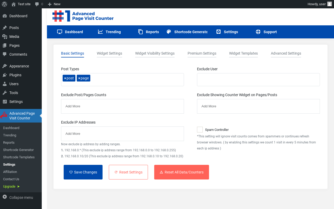
Task: Click the Save Changes button
Action: pos(83,172)
